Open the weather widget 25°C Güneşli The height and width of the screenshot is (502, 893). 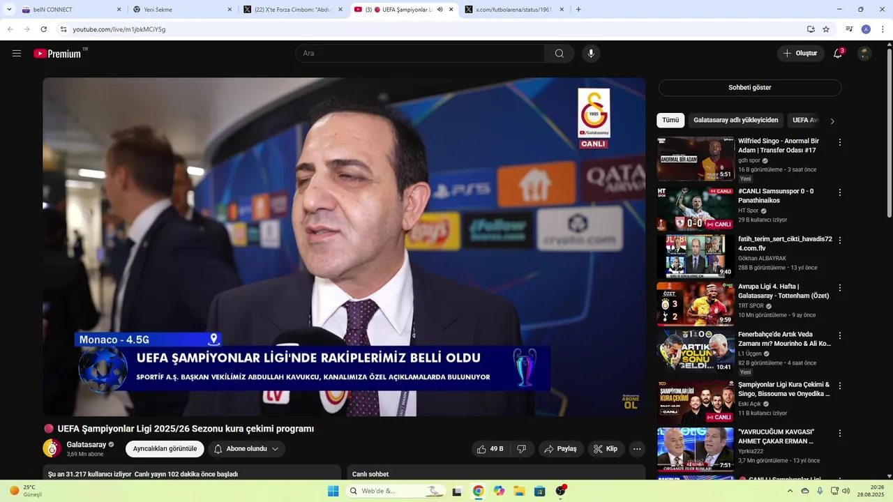click(27, 491)
